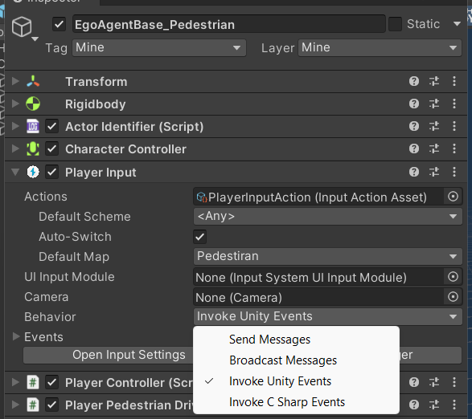Pick an object for UI Input Module
The height and width of the screenshot is (419, 472).
pos(453,277)
